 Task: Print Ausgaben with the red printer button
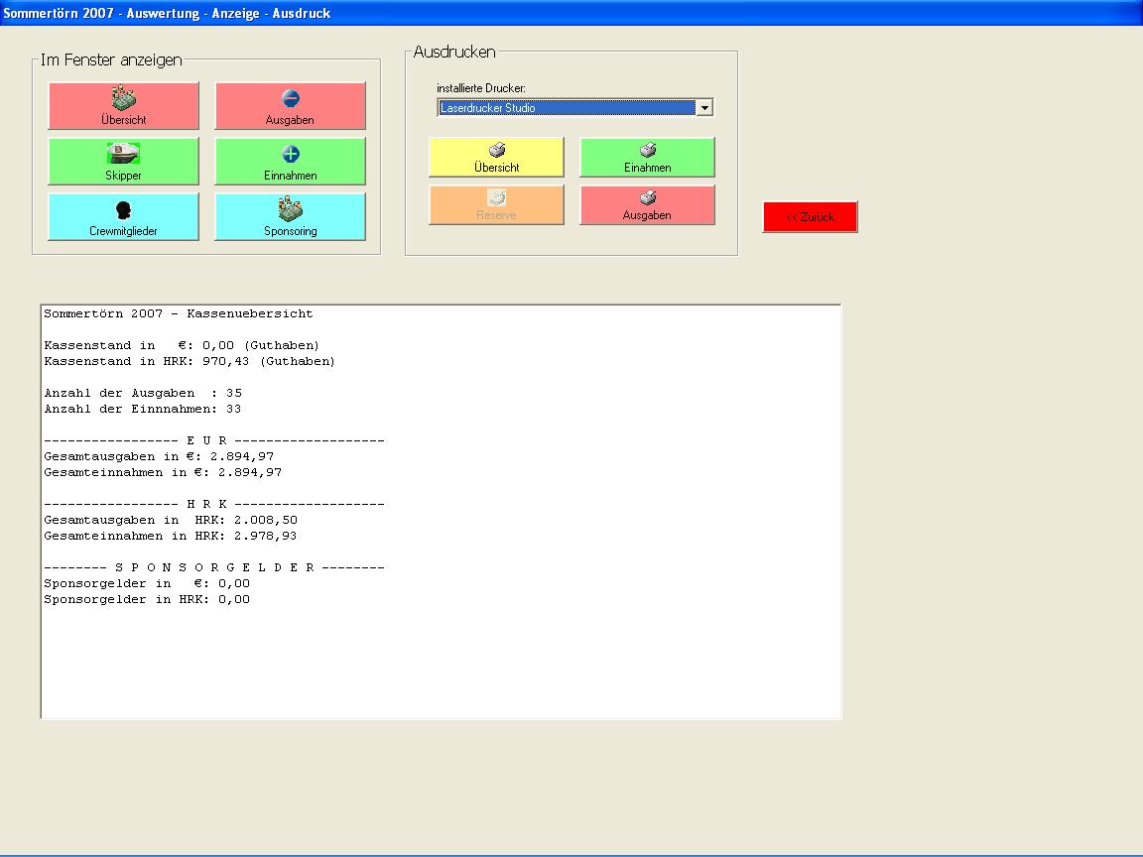tap(647, 204)
